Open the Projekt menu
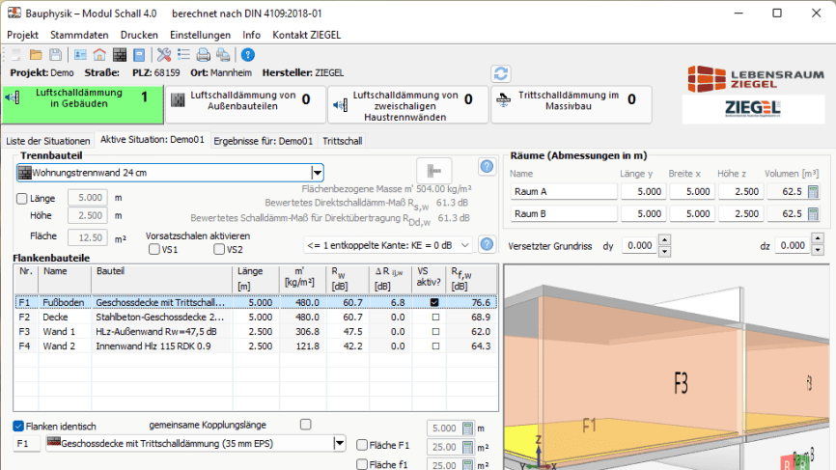The image size is (836, 470). coord(22,35)
